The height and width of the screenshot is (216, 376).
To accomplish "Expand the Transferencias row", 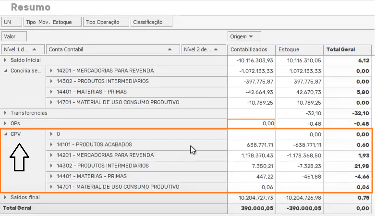I will tap(6, 113).
